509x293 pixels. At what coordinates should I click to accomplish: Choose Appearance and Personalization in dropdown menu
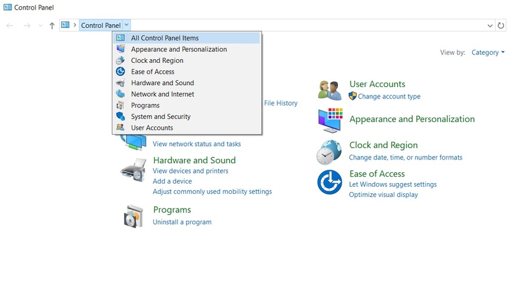click(186, 50)
